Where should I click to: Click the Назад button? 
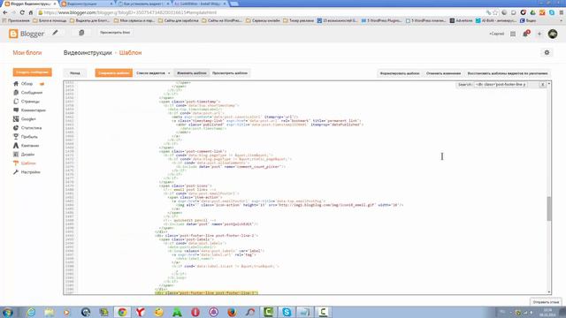click(75, 72)
